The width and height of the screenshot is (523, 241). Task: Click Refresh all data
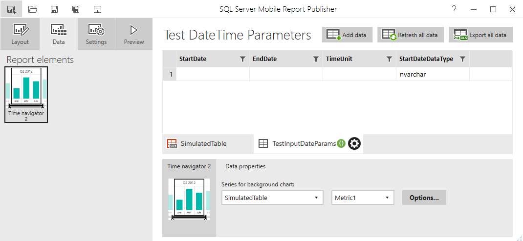click(x=411, y=35)
